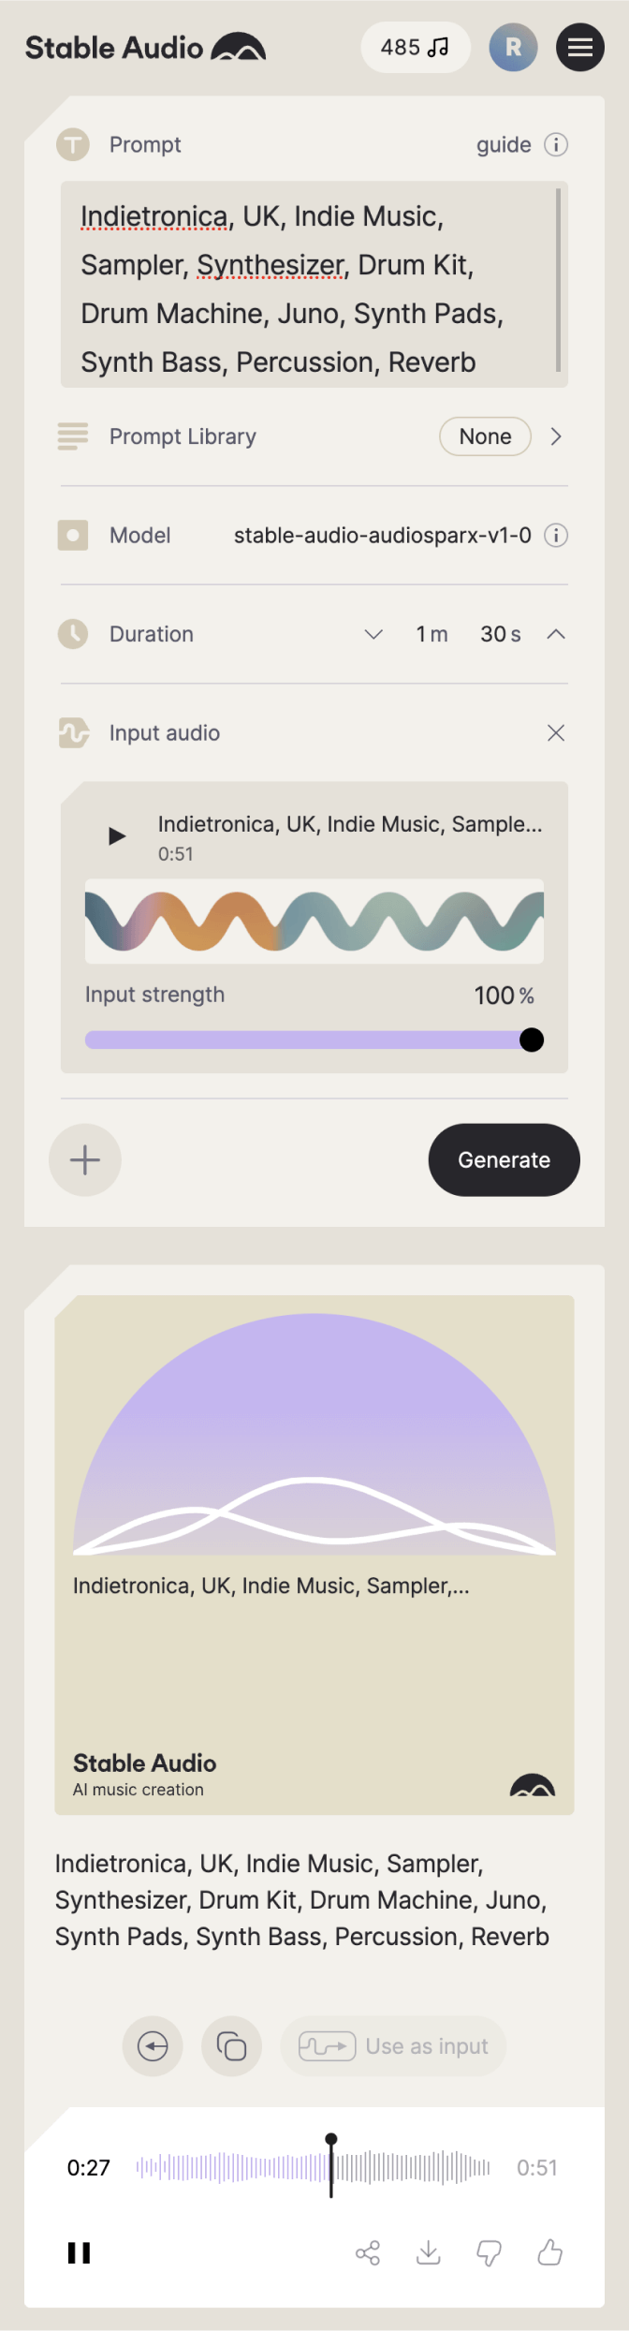The image size is (629, 2331).
Task: Copy the prompt using duplicate icon
Action: (x=231, y=2046)
